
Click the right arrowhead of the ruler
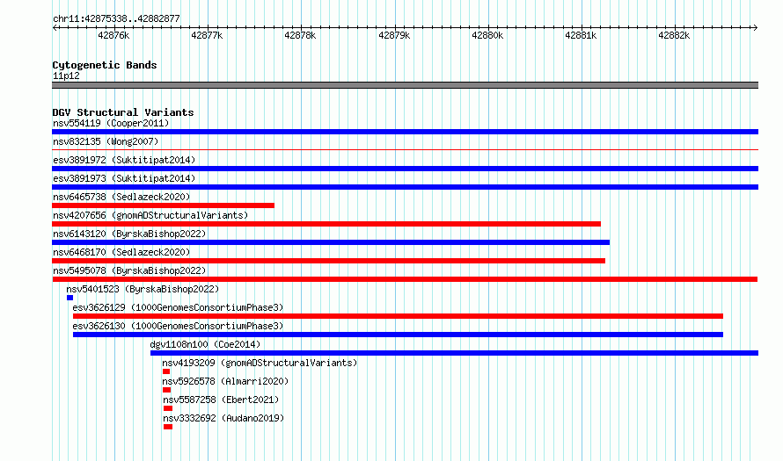click(756, 28)
